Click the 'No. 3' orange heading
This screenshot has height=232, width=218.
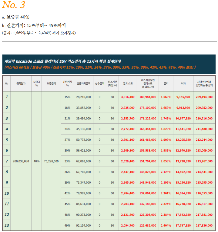tap(14, 5)
